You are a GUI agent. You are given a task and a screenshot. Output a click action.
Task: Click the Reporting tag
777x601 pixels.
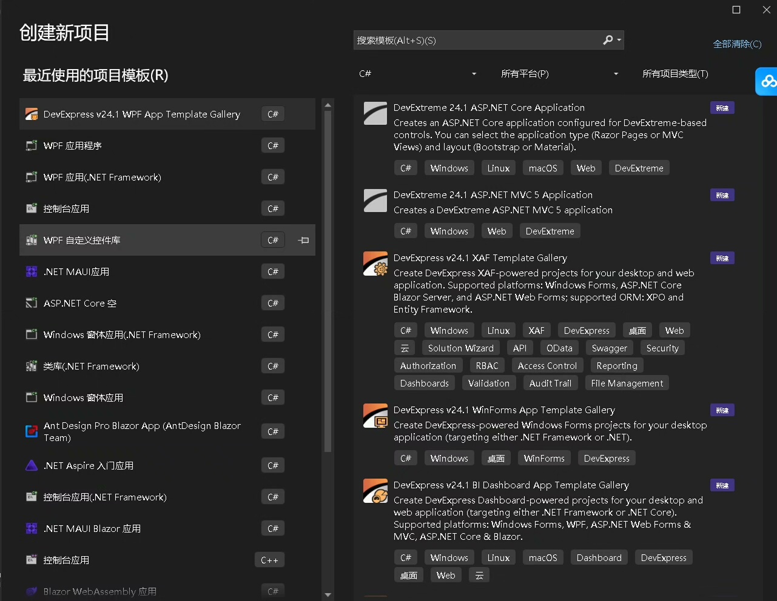pos(617,366)
